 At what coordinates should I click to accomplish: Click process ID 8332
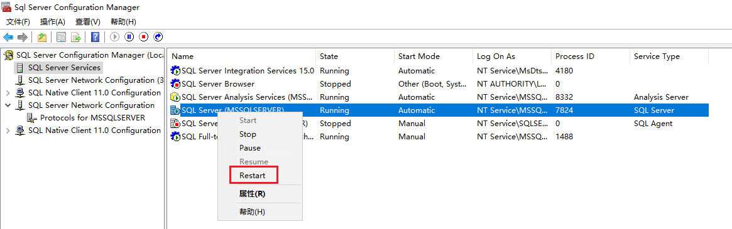point(564,97)
